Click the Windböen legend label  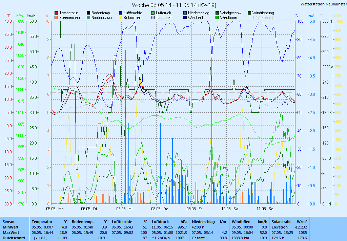tap(228, 18)
